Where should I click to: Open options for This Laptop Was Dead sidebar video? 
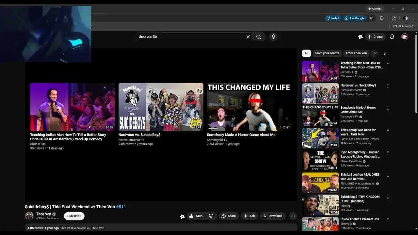tap(388, 131)
